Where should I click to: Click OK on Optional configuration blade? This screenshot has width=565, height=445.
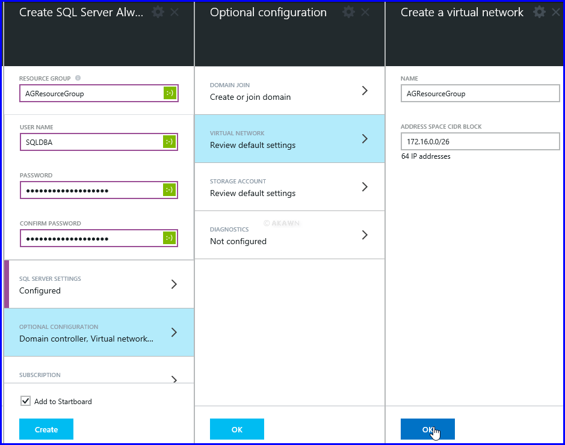(x=236, y=429)
